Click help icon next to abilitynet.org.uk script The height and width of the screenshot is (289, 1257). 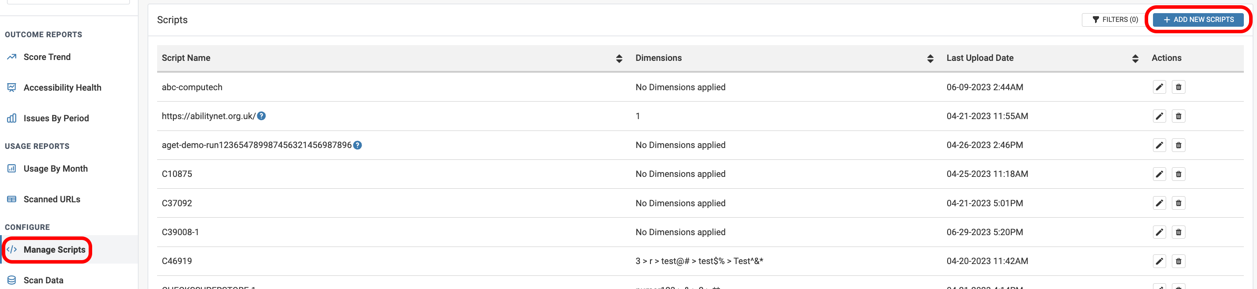[x=262, y=116]
